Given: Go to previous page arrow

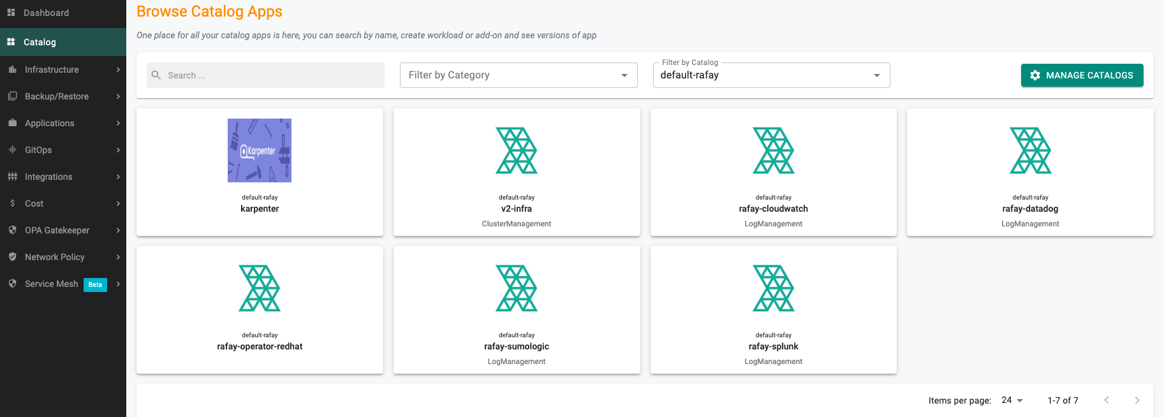Looking at the screenshot, I should [1107, 400].
